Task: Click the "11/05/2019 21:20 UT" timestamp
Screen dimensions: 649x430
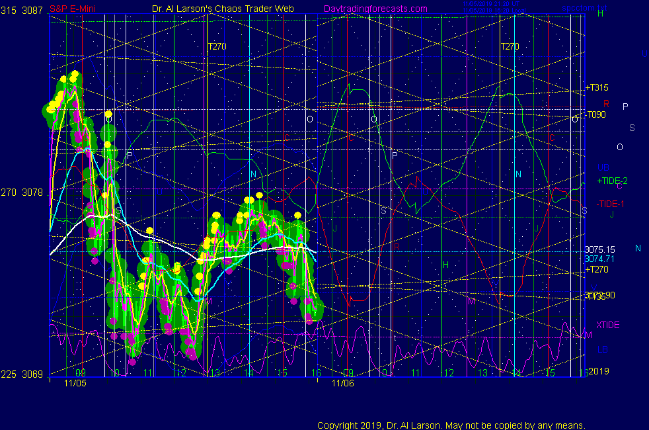Action: [491, 4]
